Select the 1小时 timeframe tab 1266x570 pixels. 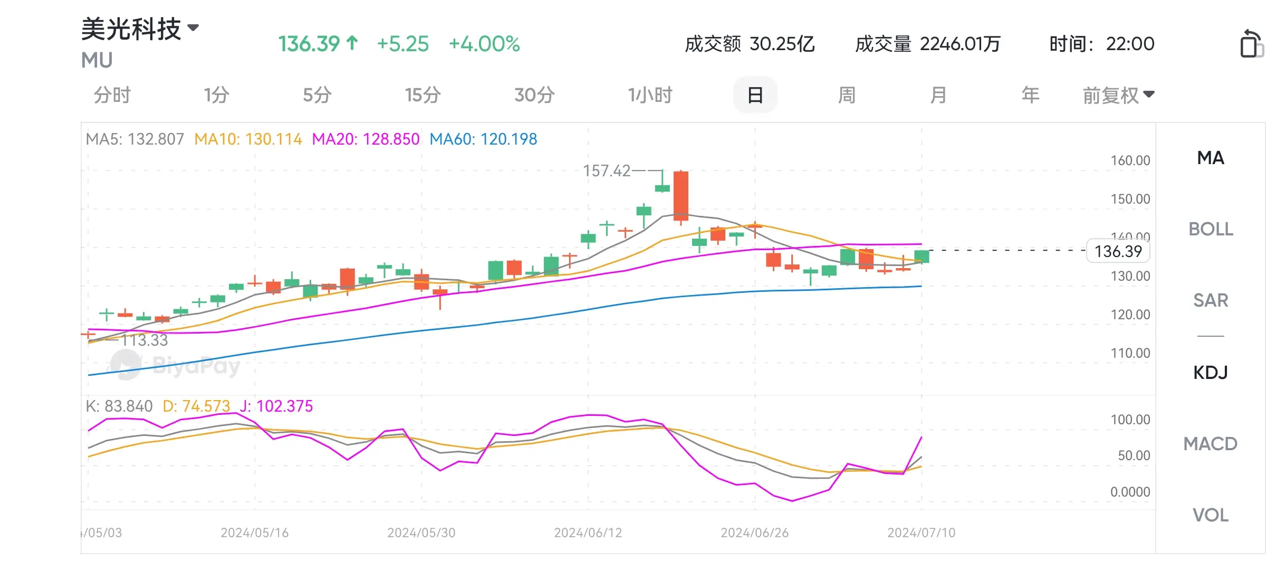(x=650, y=96)
